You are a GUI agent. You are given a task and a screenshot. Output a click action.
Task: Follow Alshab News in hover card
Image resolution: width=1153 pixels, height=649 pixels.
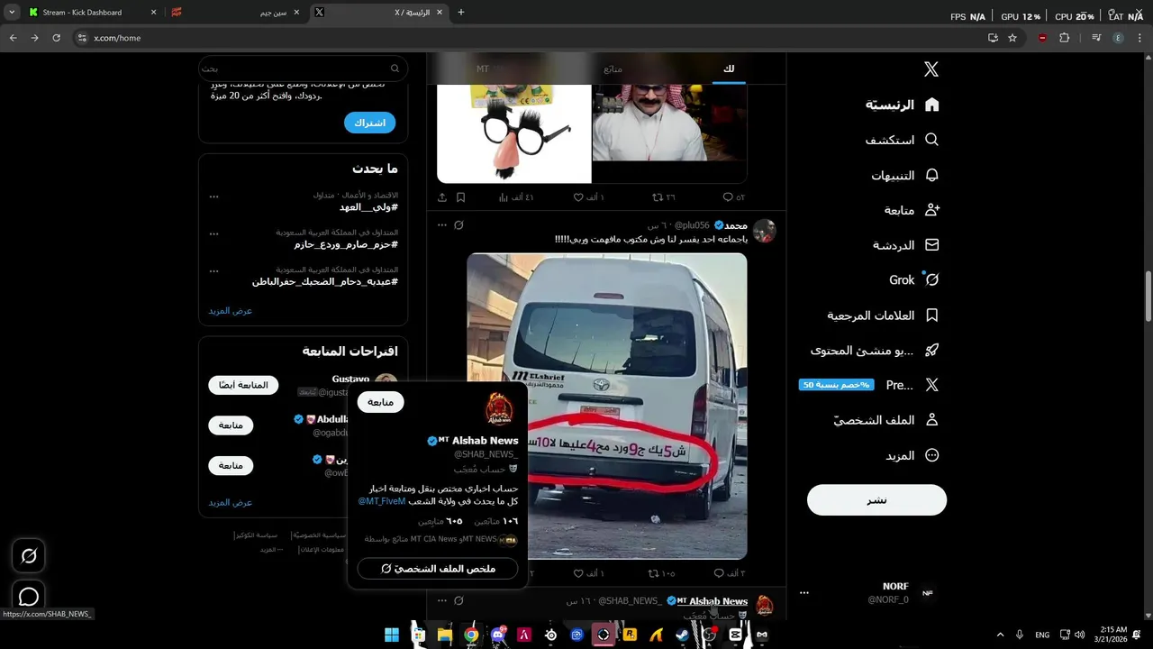point(380,402)
